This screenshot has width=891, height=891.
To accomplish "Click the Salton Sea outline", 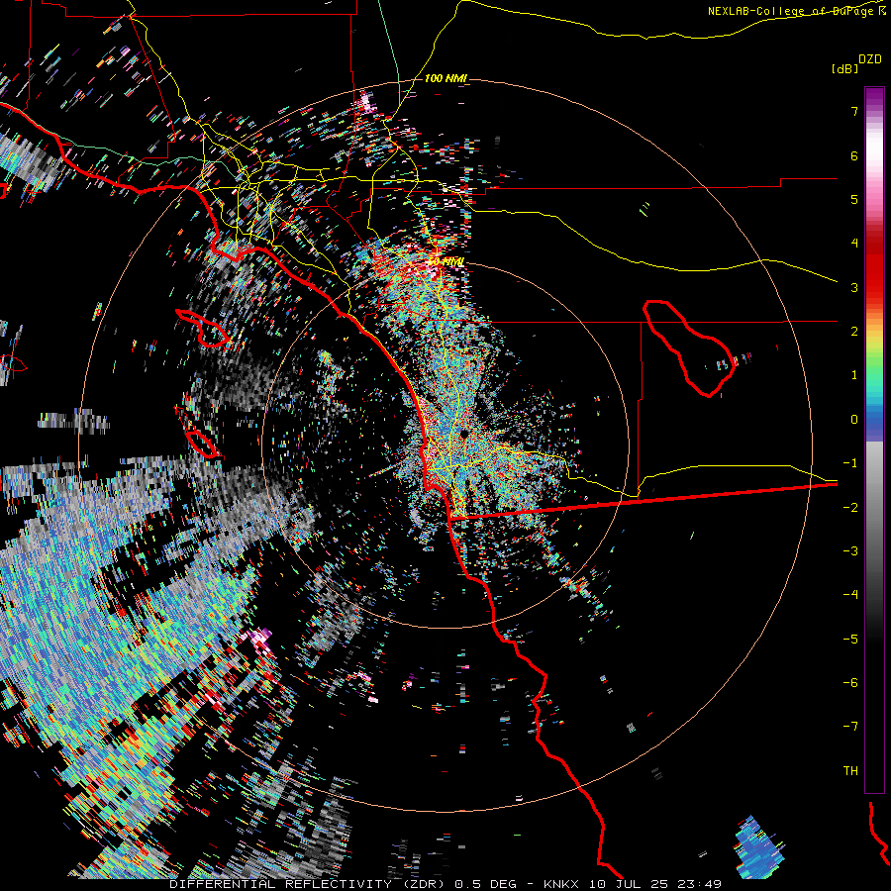I will 689,347.
